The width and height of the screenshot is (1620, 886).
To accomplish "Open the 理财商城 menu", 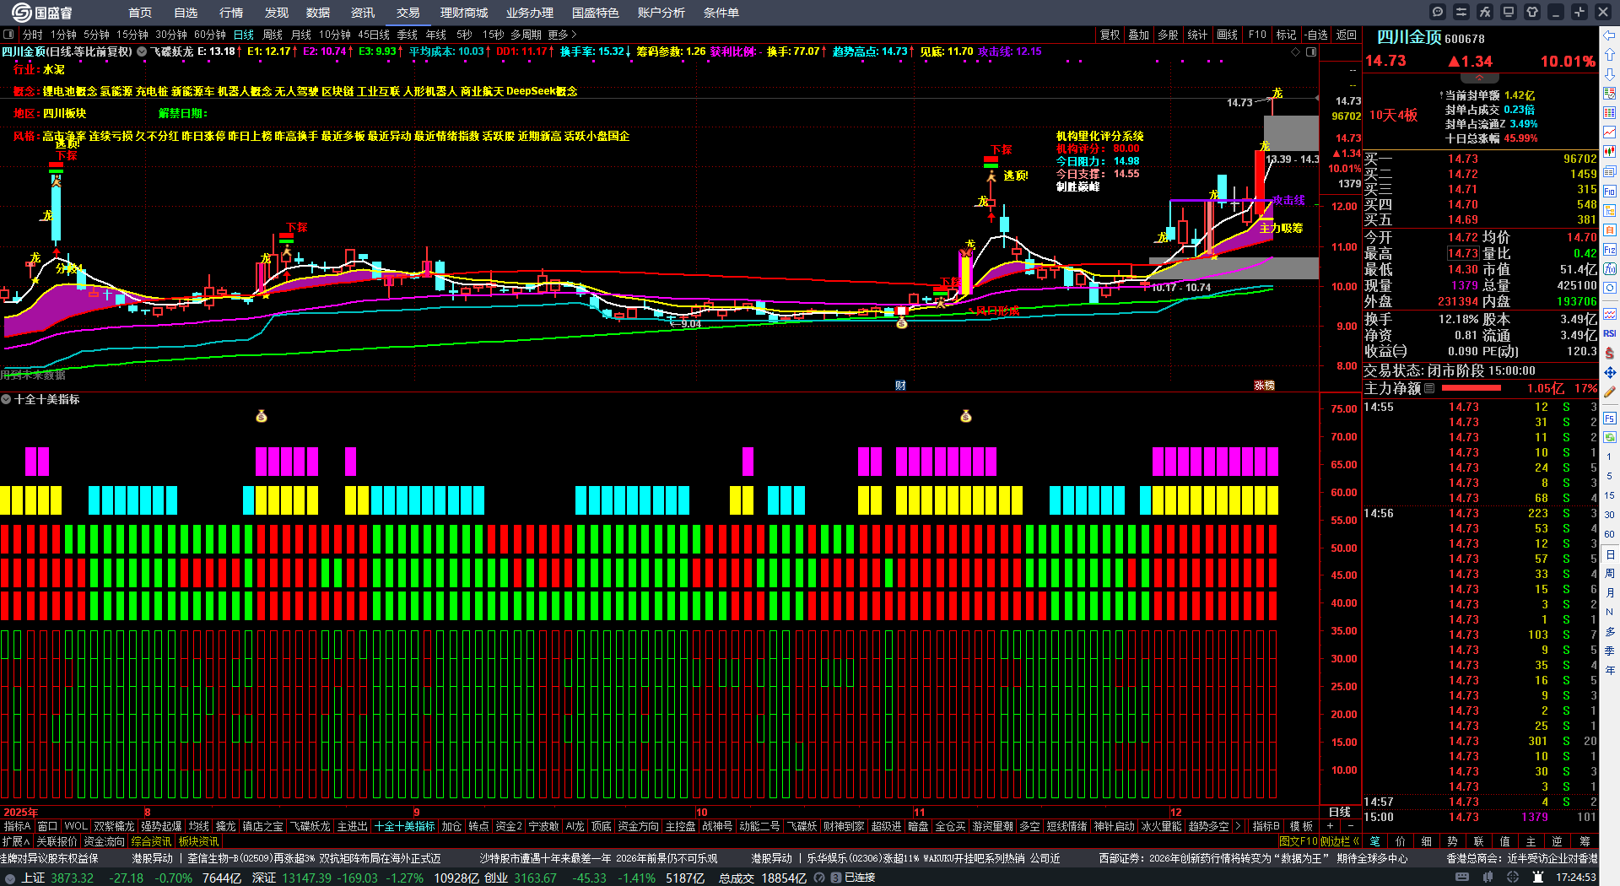I will [464, 13].
